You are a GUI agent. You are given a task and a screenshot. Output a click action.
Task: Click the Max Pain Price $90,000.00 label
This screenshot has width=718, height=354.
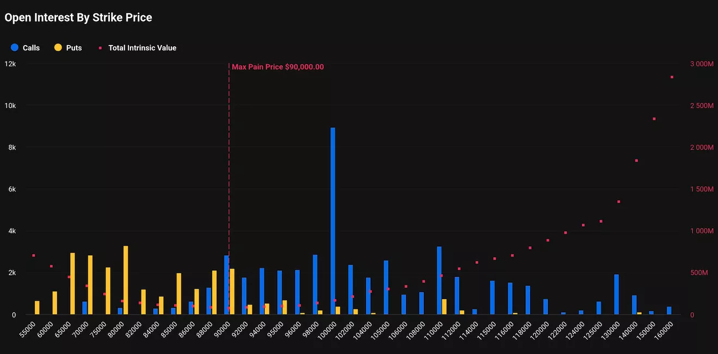278,67
